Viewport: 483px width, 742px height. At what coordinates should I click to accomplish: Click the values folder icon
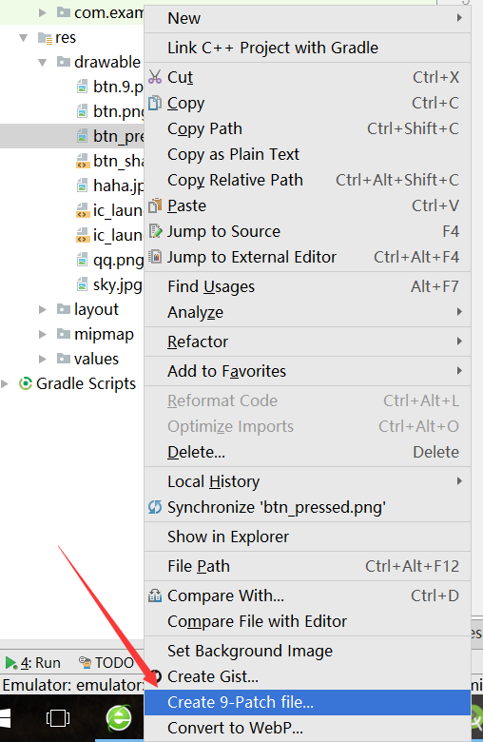point(64,359)
